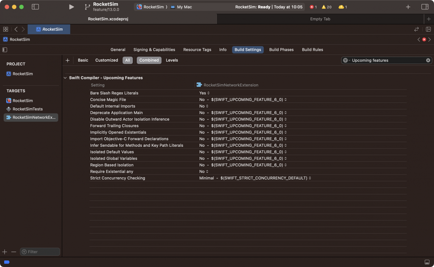Click the yellow warnings count icon
Image resolution: width=434 pixels, height=267 pixels.
(326, 7)
